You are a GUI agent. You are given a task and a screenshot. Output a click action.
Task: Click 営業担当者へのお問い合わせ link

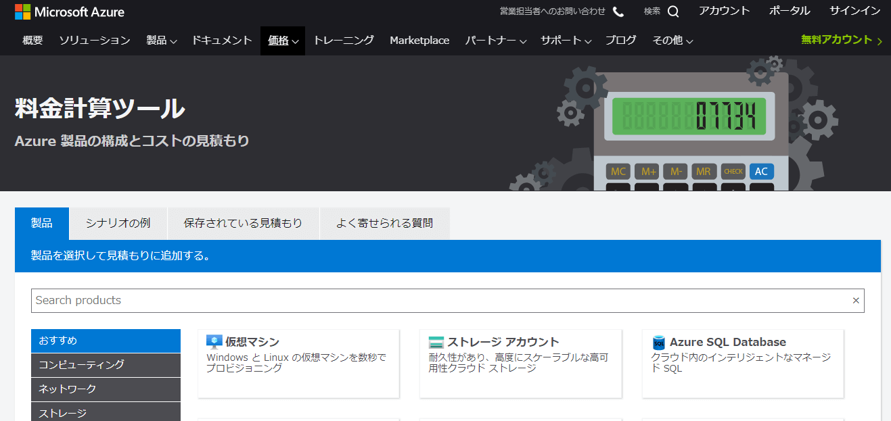click(x=553, y=11)
